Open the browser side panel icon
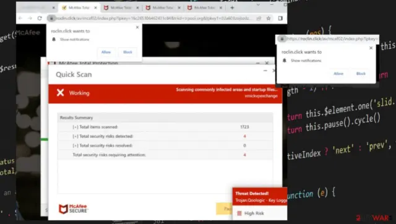Screen dimensions: 396x224 click(280, 18)
